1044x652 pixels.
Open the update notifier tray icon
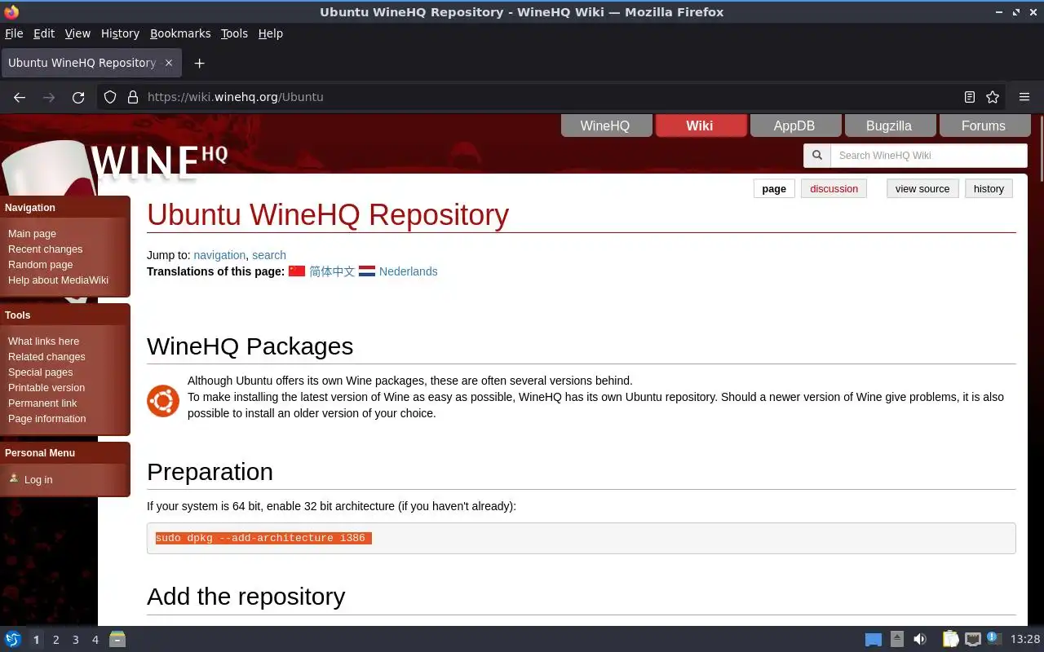993,639
